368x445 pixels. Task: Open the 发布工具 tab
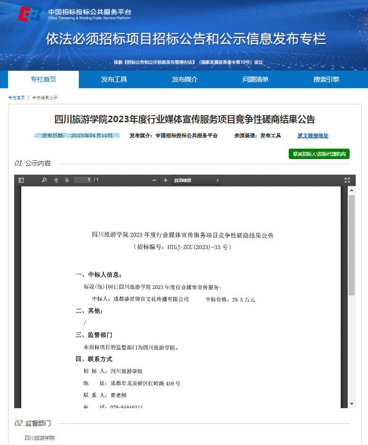click(x=114, y=79)
